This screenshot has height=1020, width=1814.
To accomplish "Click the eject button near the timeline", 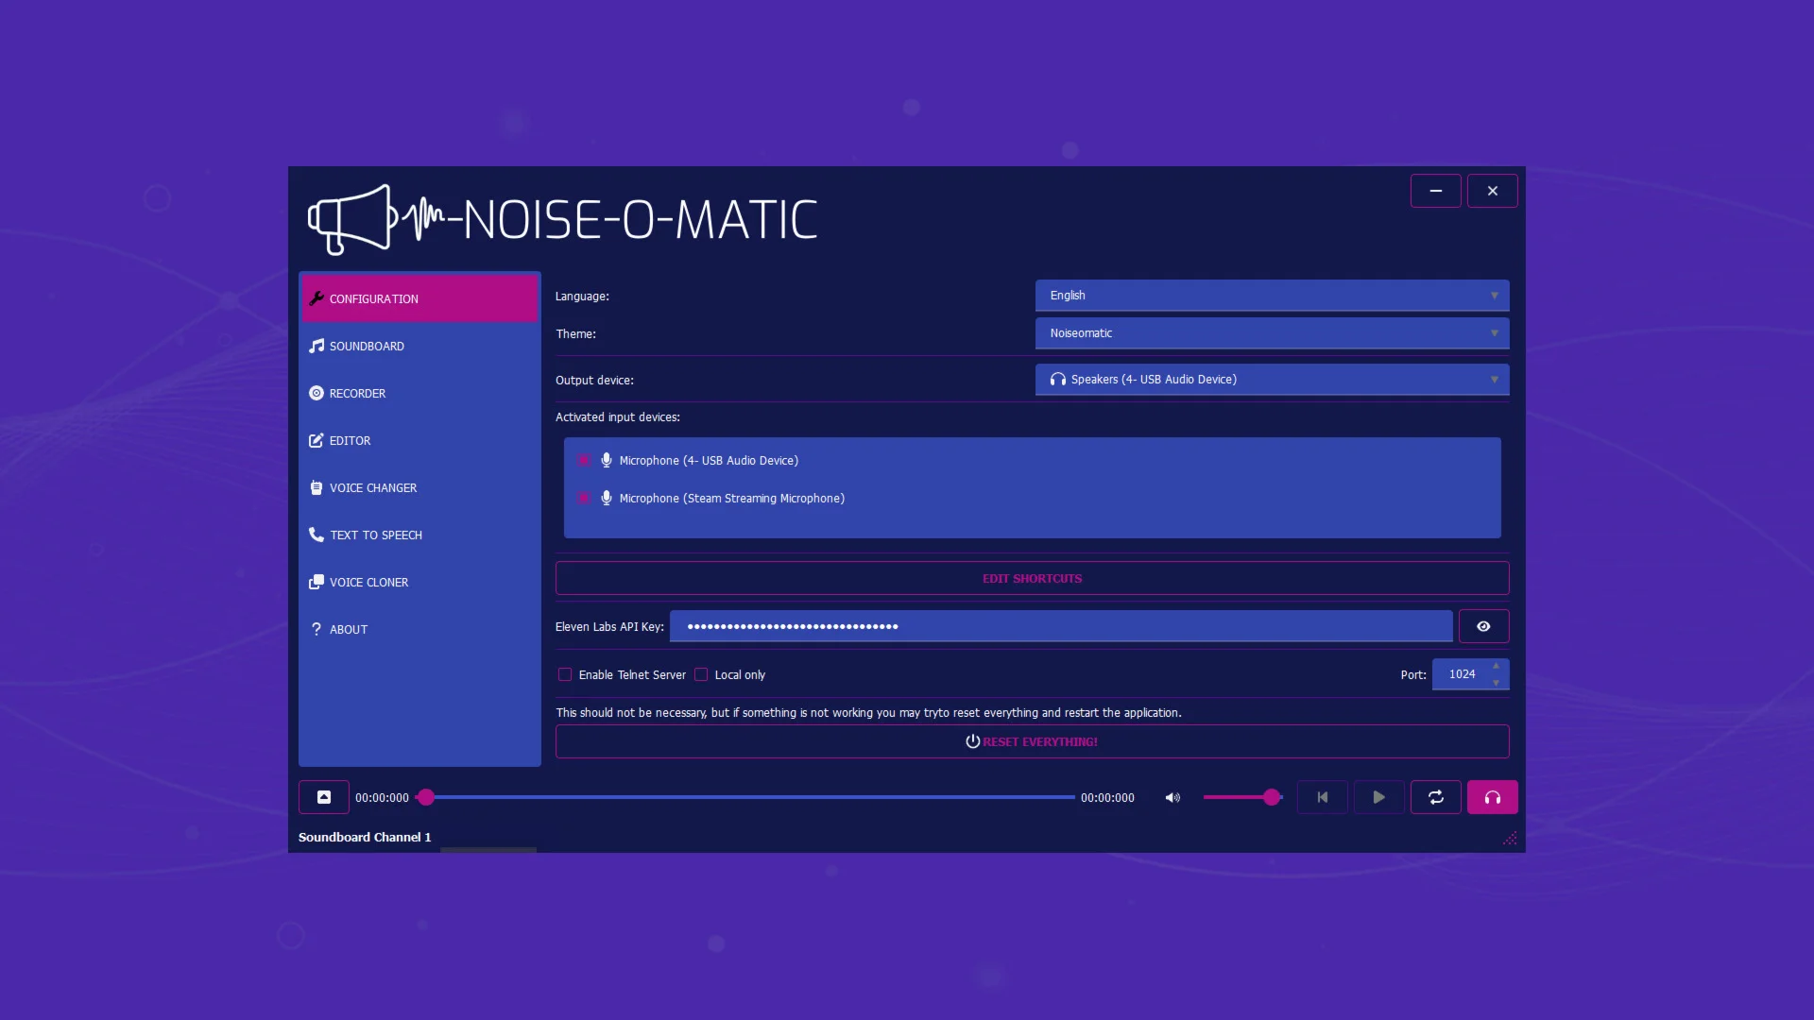I will pos(323,797).
